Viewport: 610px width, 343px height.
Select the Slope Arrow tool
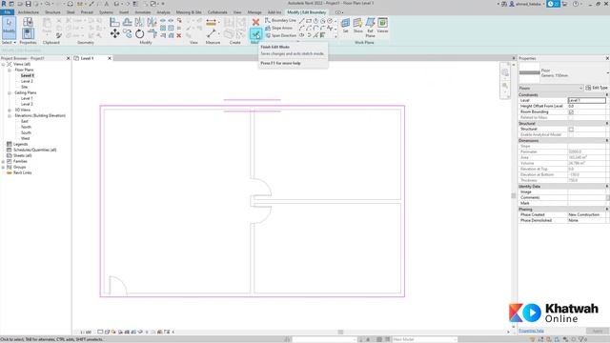[279, 28]
